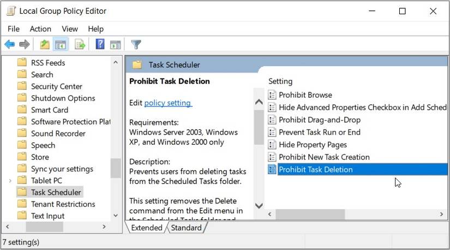Click the settings list horizontal scrollbar thumb

coord(310,214)
